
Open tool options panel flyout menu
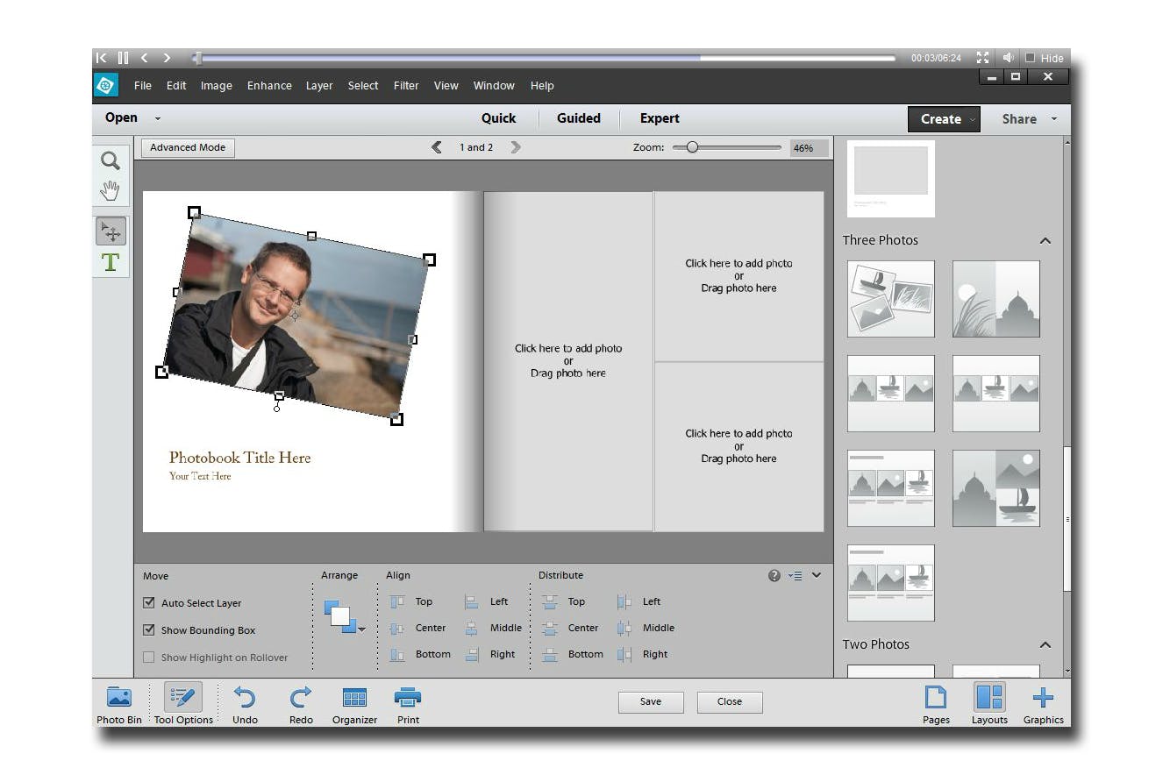[795, 576]
